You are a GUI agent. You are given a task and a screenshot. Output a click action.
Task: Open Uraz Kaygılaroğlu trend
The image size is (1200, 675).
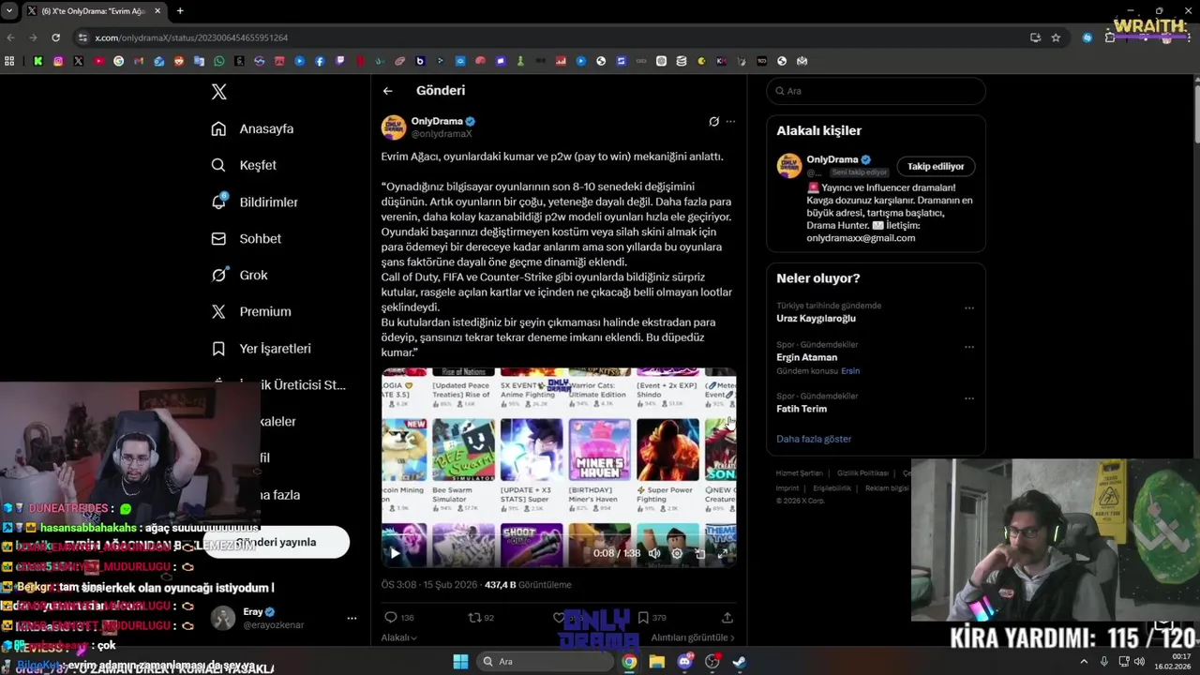pos(816,318)
